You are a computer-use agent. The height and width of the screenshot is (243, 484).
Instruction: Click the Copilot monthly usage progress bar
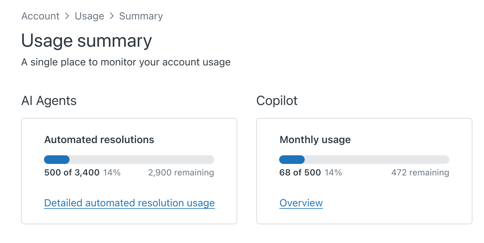click(x=364, y=160)
